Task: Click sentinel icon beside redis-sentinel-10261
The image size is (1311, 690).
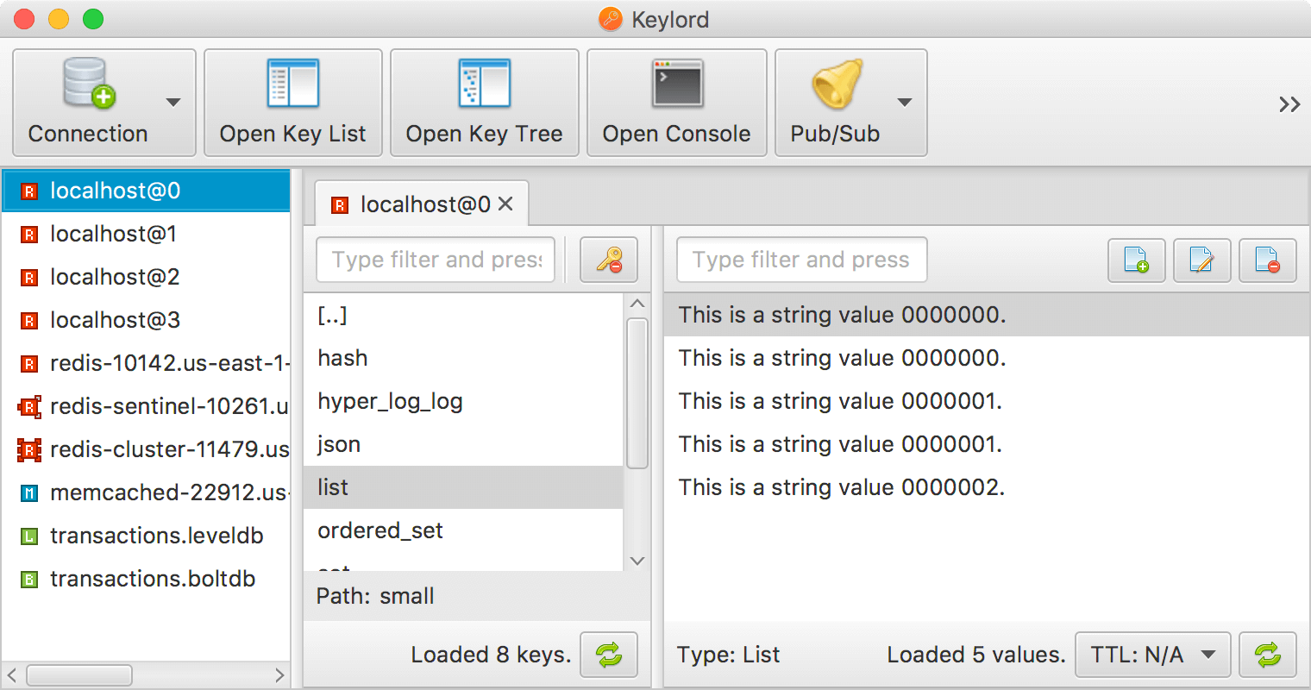Action: coord(29,407)
